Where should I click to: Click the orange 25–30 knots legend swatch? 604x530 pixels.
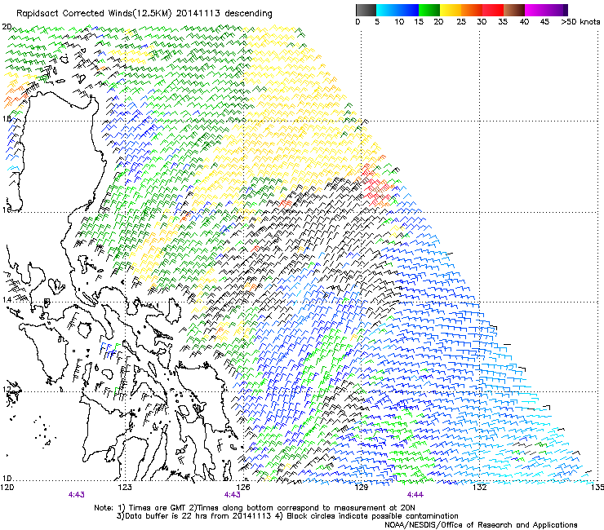coord(472,10)
